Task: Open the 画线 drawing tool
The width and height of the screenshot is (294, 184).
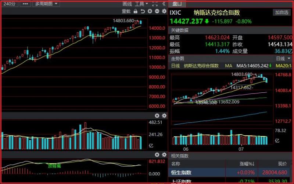Action: tap(127, 4)
